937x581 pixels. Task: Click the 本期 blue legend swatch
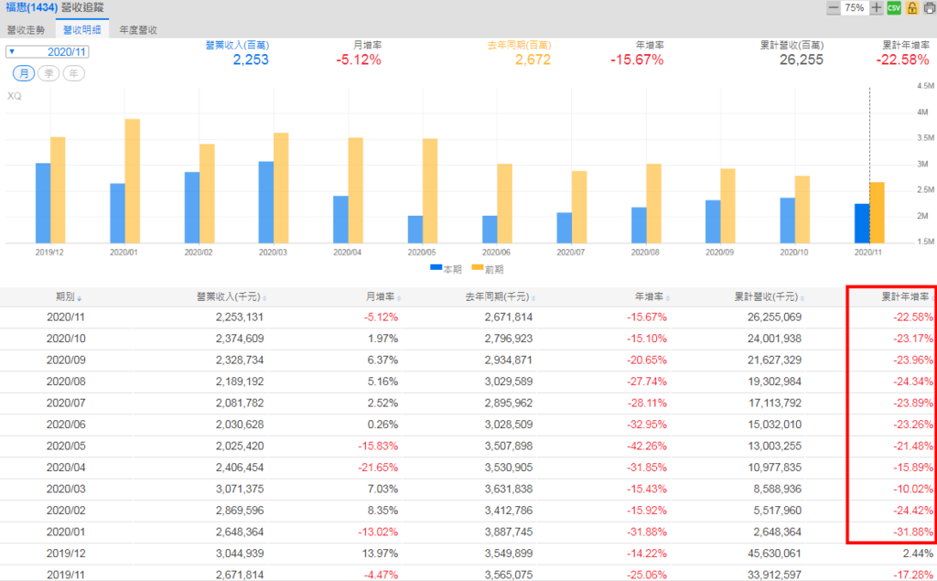click(436, 268)
